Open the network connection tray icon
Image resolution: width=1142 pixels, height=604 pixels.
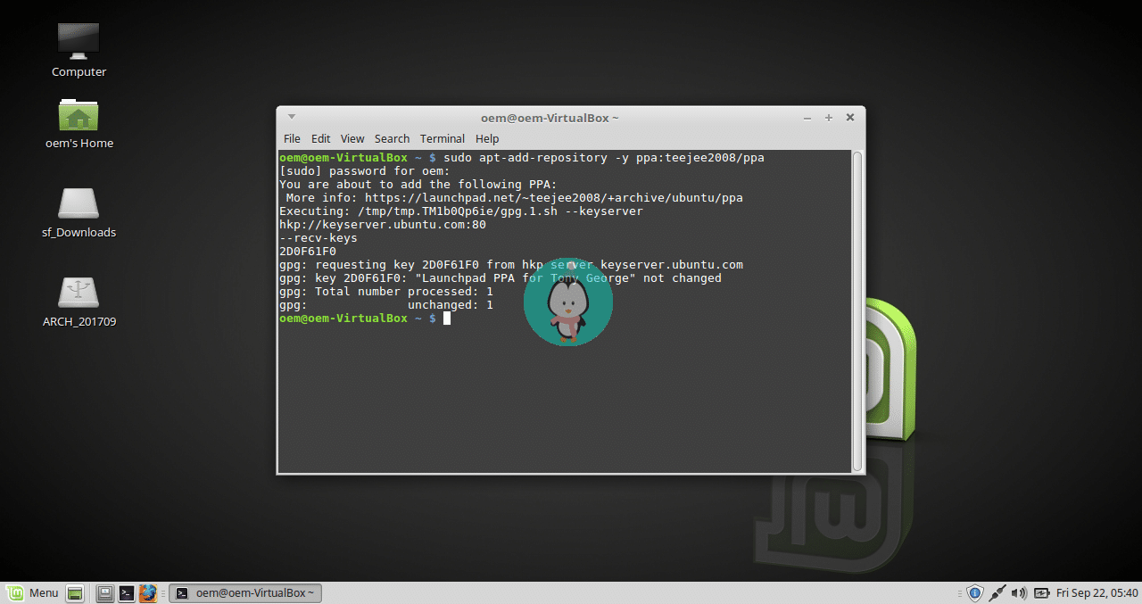pyautogui.click(x=997, y=593)
